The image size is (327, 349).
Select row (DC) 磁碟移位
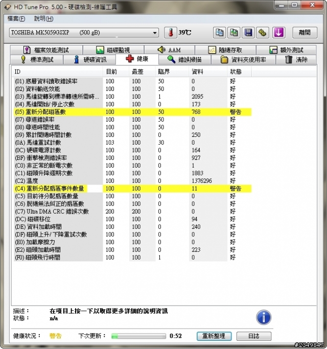[133, 219]
